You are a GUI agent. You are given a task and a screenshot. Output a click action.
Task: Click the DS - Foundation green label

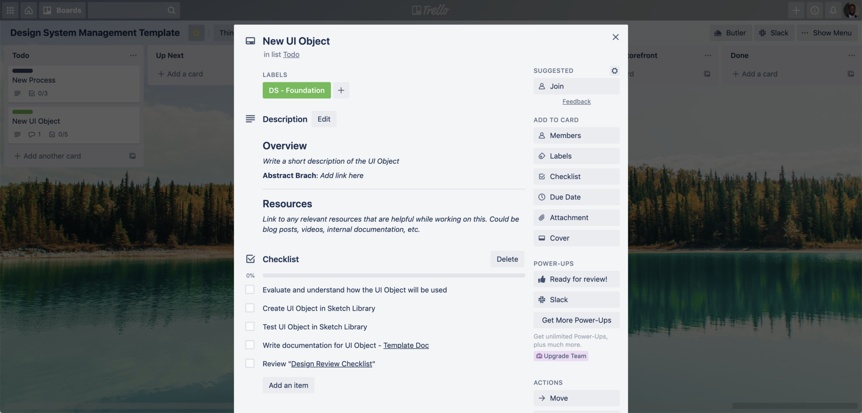point(296,90)
